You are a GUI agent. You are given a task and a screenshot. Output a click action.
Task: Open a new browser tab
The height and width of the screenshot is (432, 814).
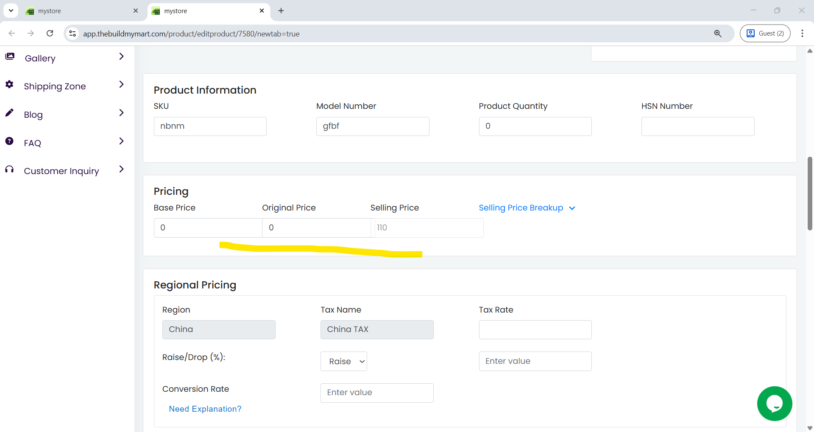pos(281,11)
